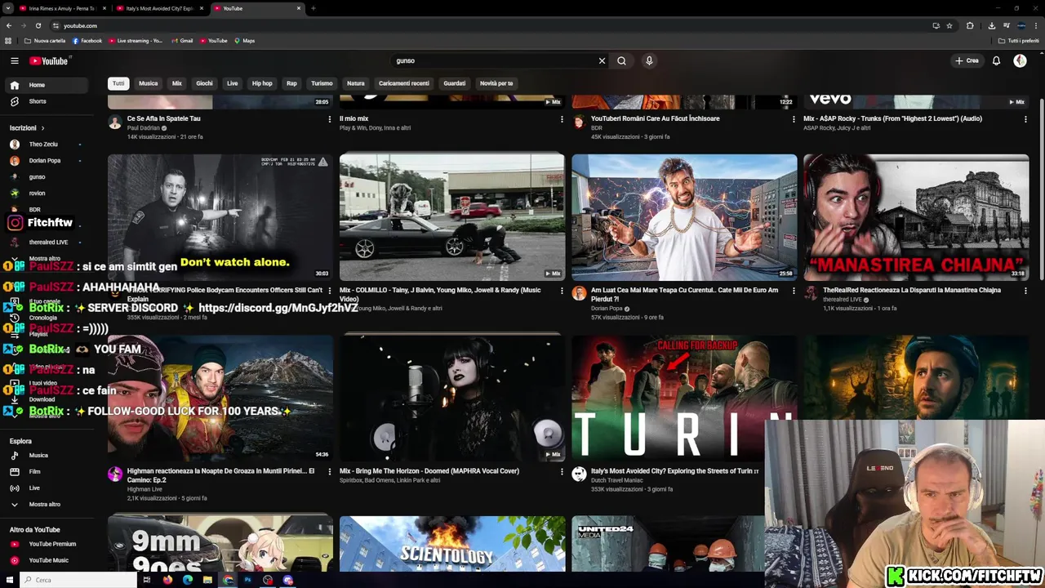
Task: Open a new browser tab
Action: click(313, 8)
